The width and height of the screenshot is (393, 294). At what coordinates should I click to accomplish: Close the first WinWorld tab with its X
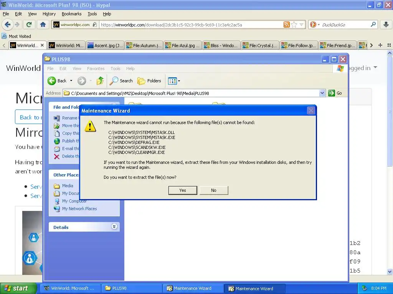42,45
